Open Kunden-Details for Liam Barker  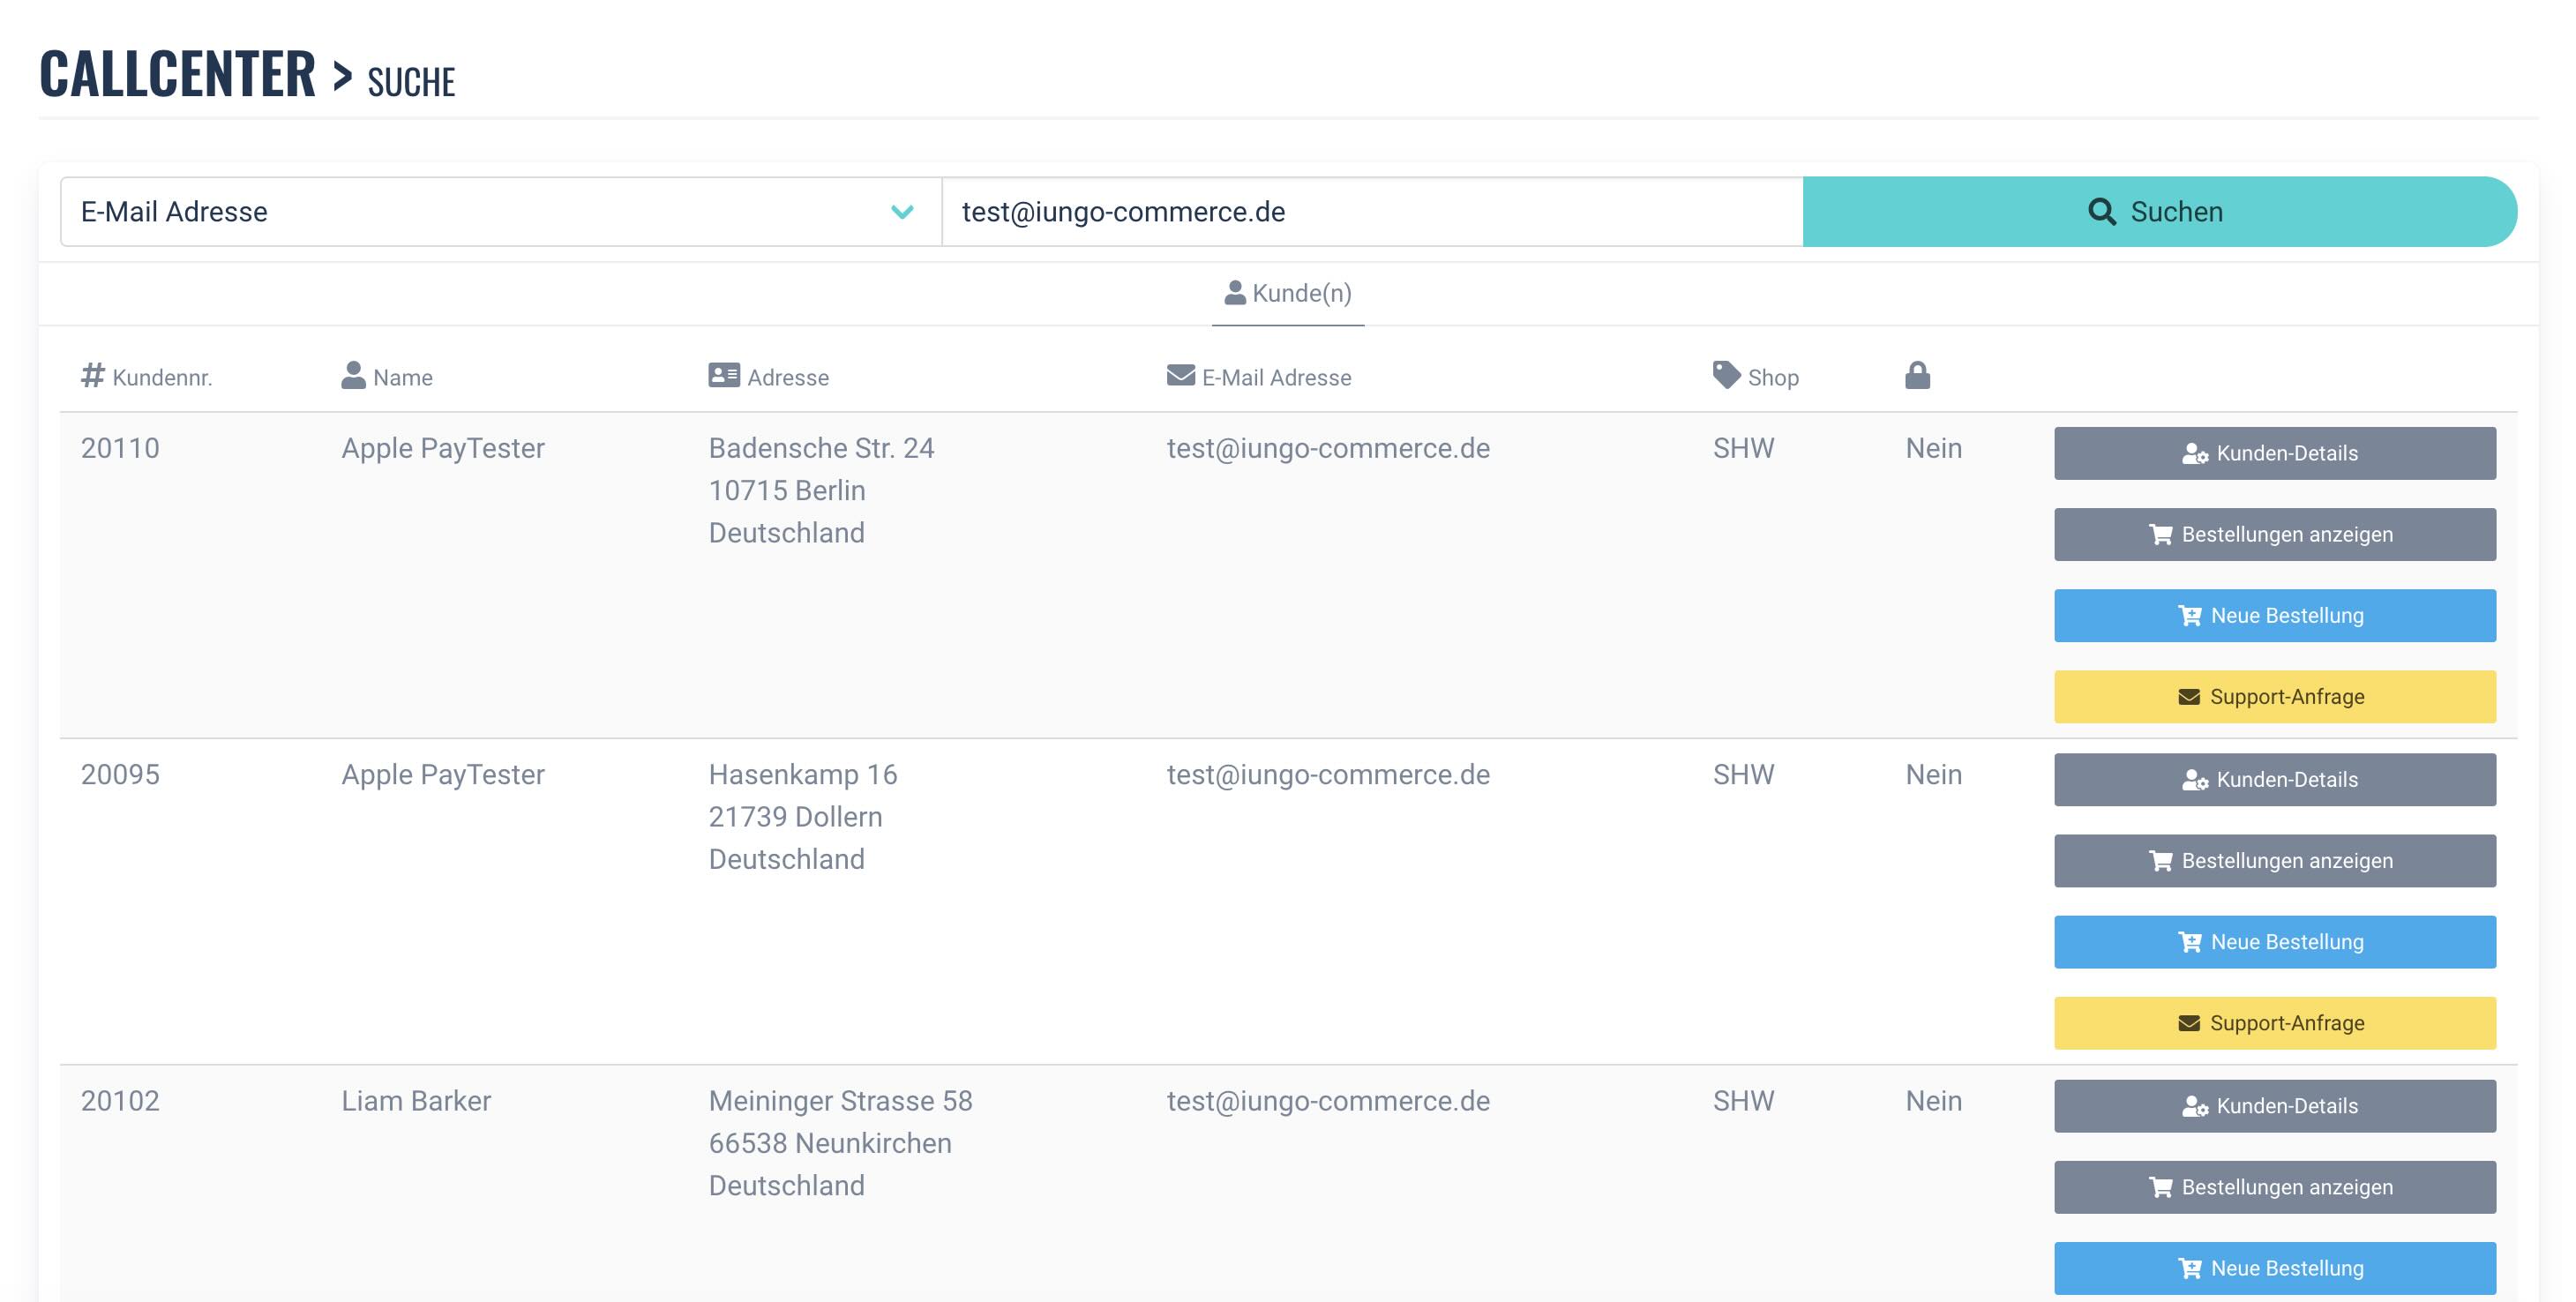click(x=2274, y=1106)
